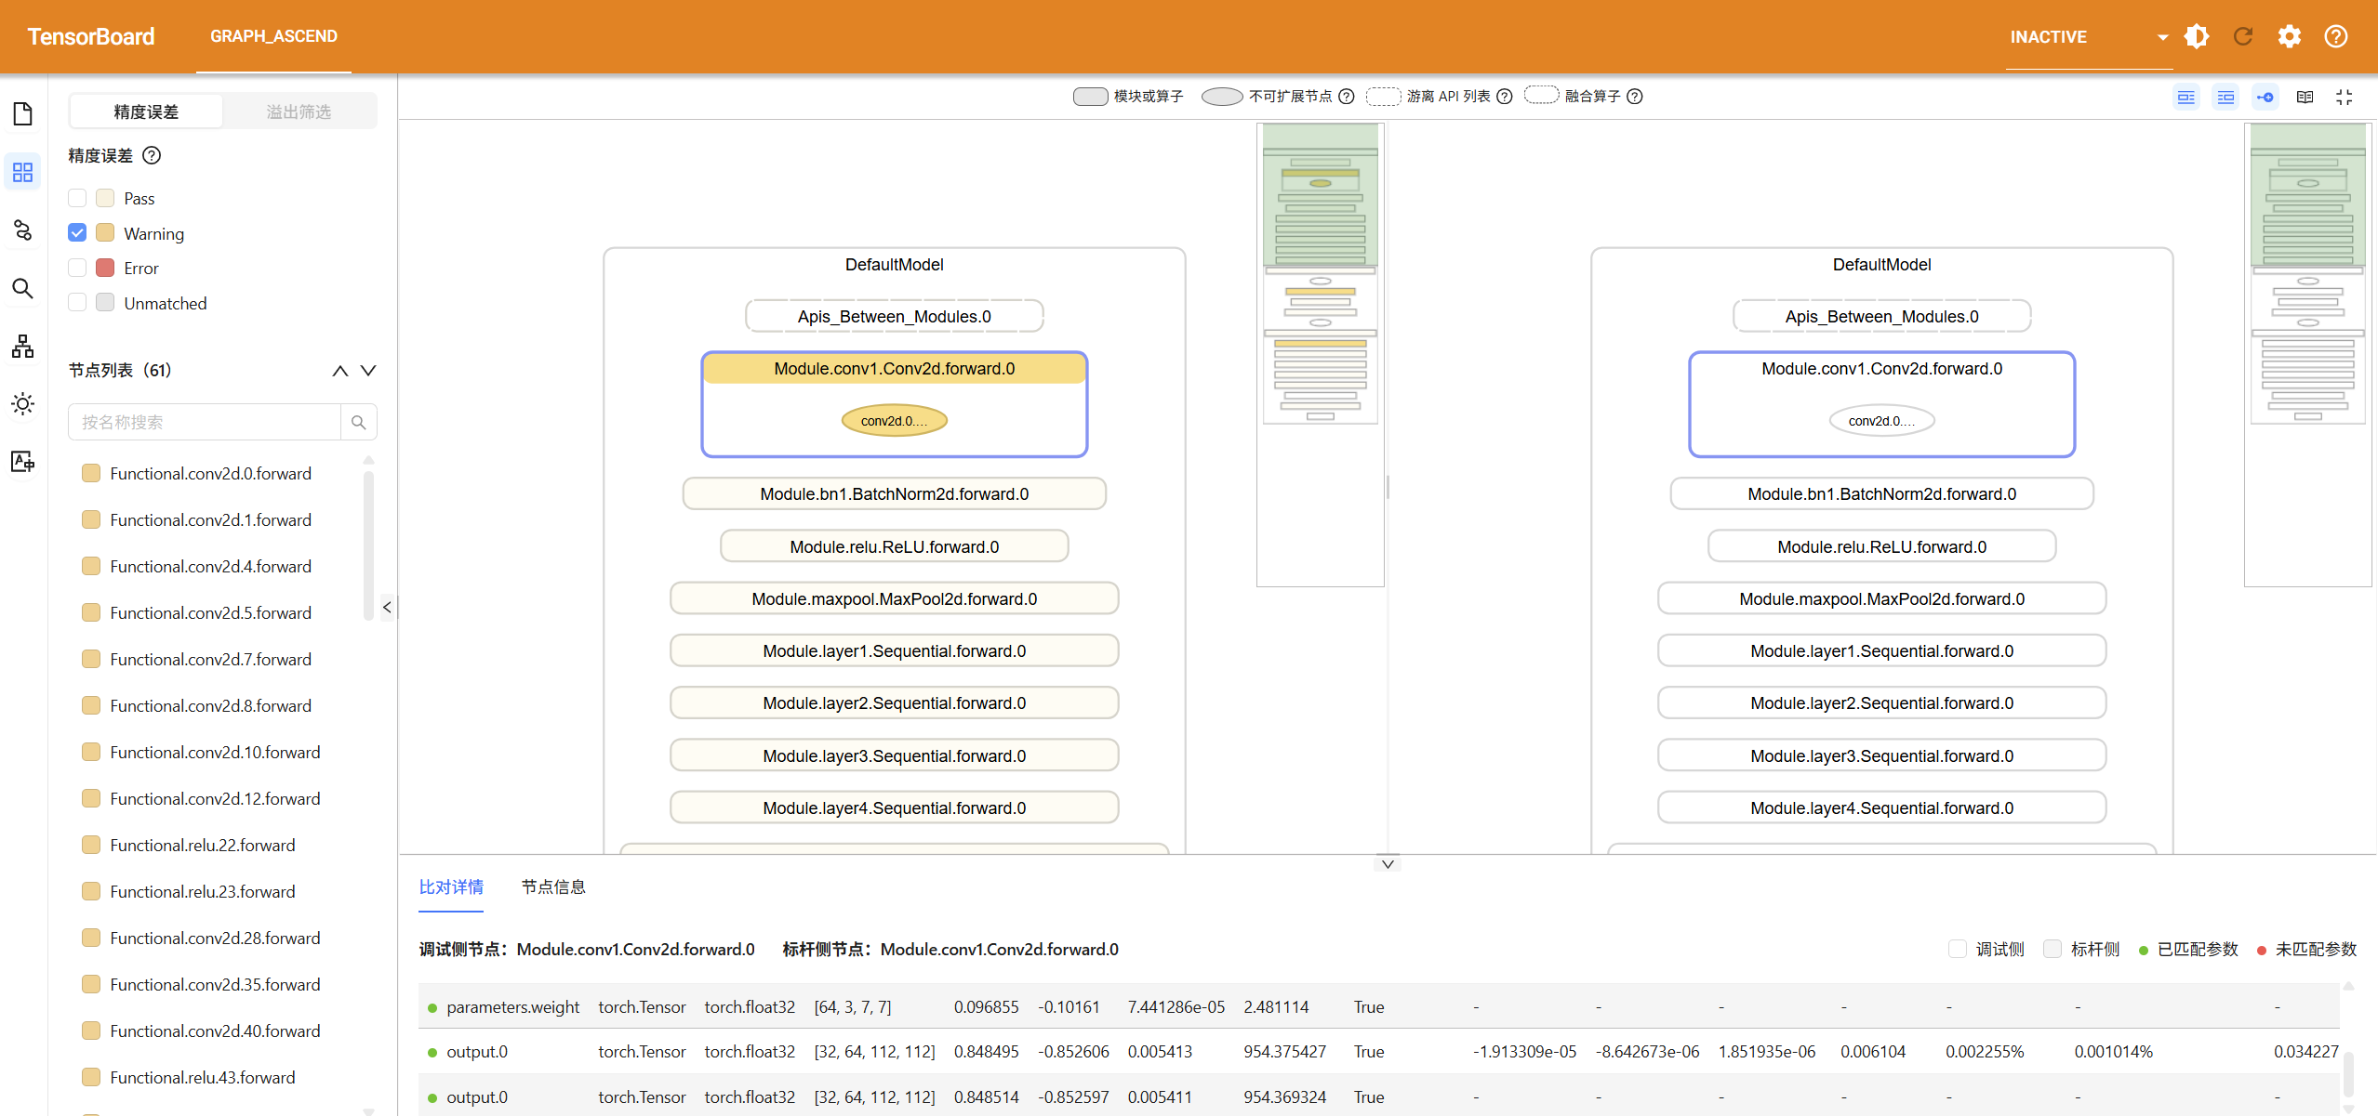Click the parameters.weight table row
The image size is (2378, 1116).
tap(1378, 1006)
